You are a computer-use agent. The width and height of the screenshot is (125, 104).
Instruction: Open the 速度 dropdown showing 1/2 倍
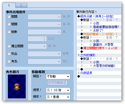click(58, 90)
